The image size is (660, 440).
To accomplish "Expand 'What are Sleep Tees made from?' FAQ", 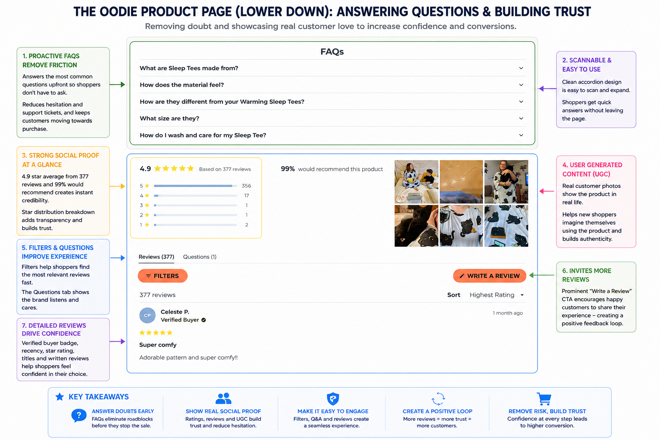I will tap(332, 68).
